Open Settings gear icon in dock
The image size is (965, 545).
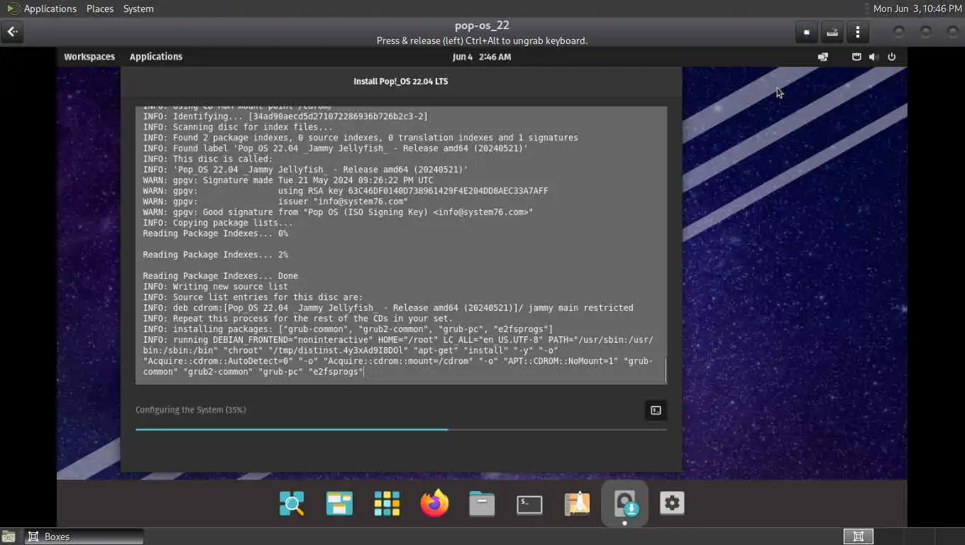pyautogui.click(x=672, y=504)
